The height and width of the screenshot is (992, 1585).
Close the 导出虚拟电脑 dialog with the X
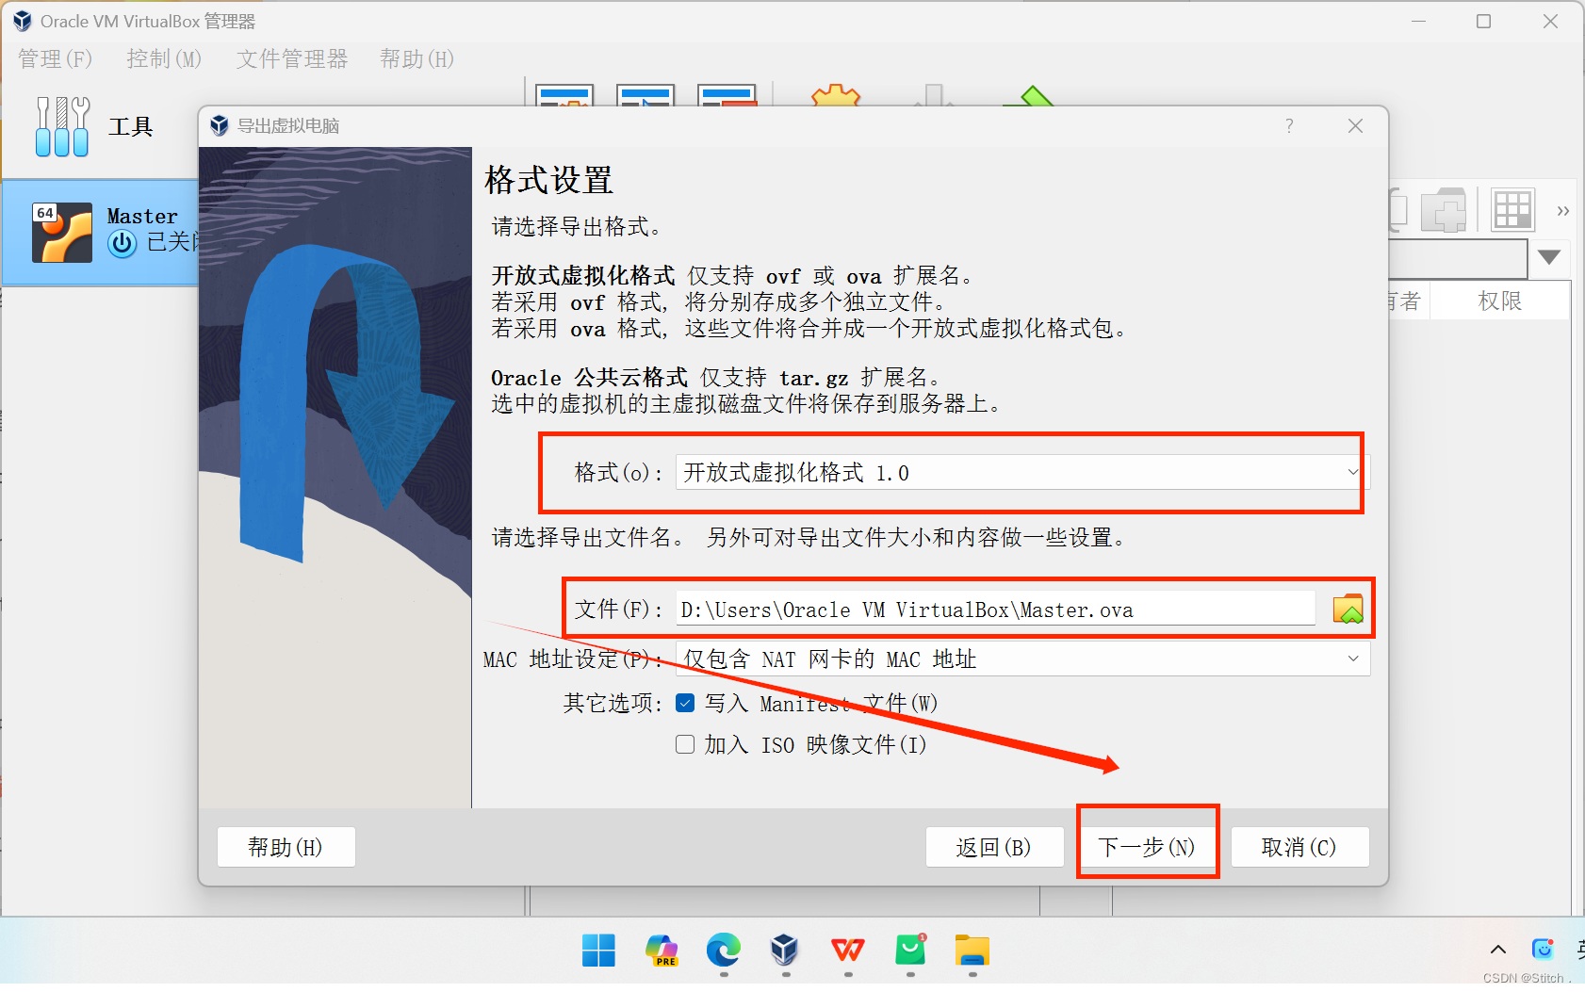(1355, 125)
